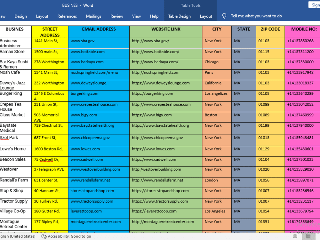Click the Tractor Supply business name
This screenshot has width=320, height=240.
point(14,201)
